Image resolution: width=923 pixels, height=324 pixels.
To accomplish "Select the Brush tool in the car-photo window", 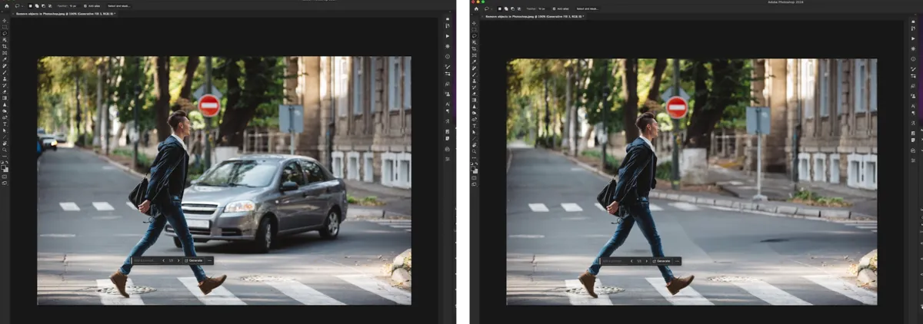I will (x=5, y=72).
